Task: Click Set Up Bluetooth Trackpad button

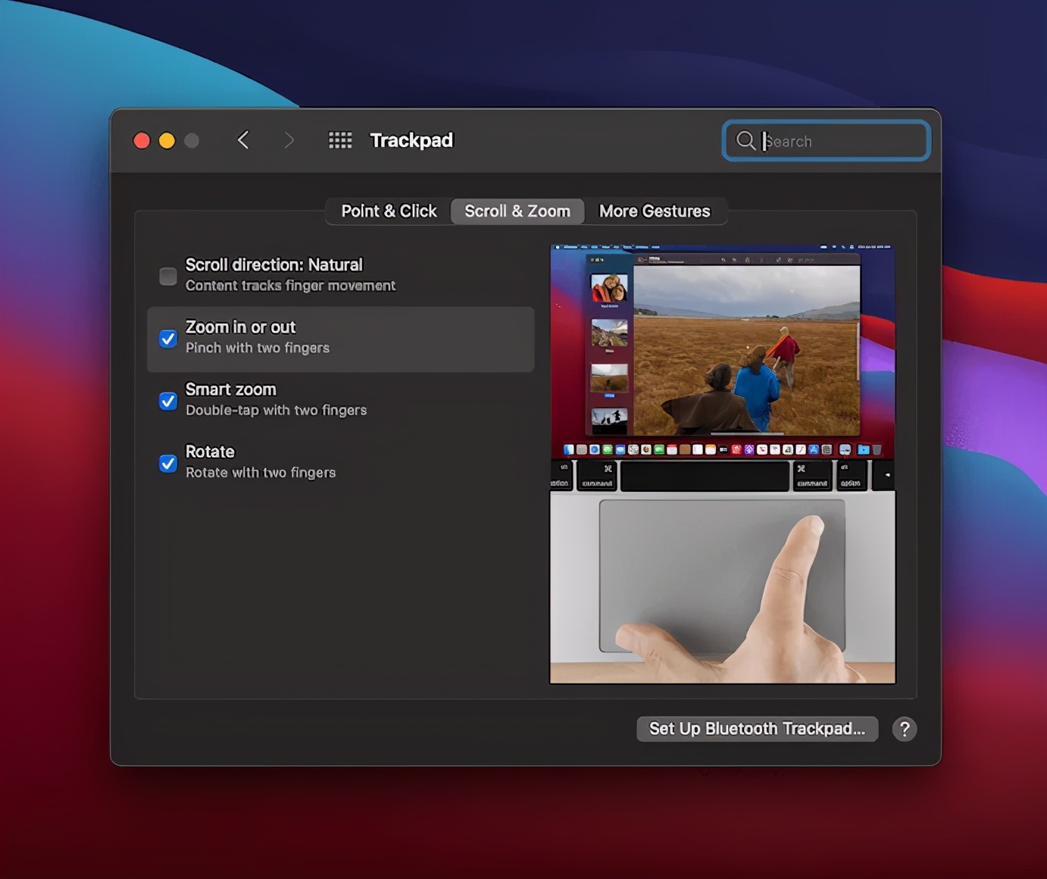Action: [757, 729]
